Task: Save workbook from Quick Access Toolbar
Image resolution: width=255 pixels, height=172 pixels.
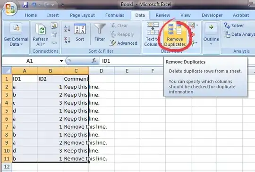Action: [x=25, y=5]
